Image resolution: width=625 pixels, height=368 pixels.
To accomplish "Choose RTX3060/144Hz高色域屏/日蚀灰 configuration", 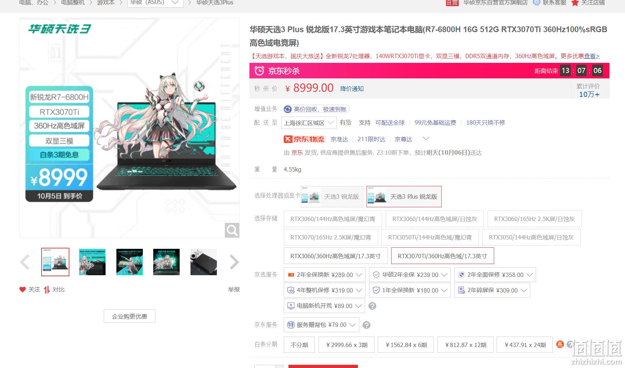I will pyautogui.click(x=434, y=219).
